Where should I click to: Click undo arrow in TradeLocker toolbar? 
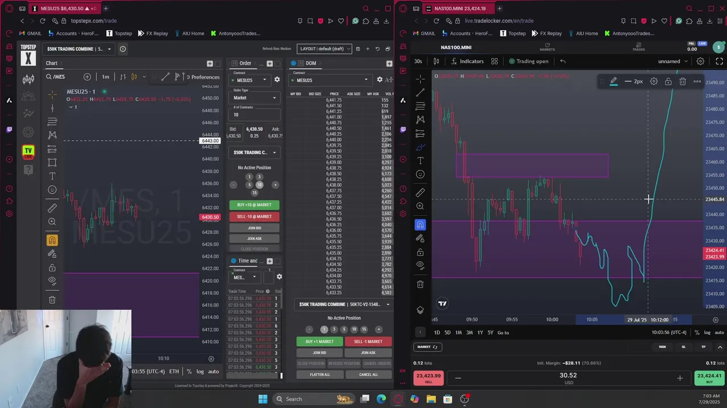point(563,61)
